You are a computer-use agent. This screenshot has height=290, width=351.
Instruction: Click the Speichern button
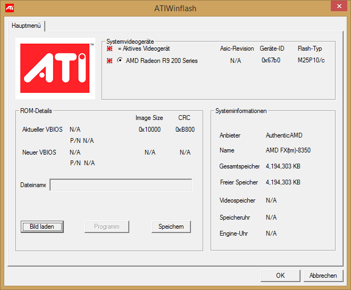coord(171,227)
